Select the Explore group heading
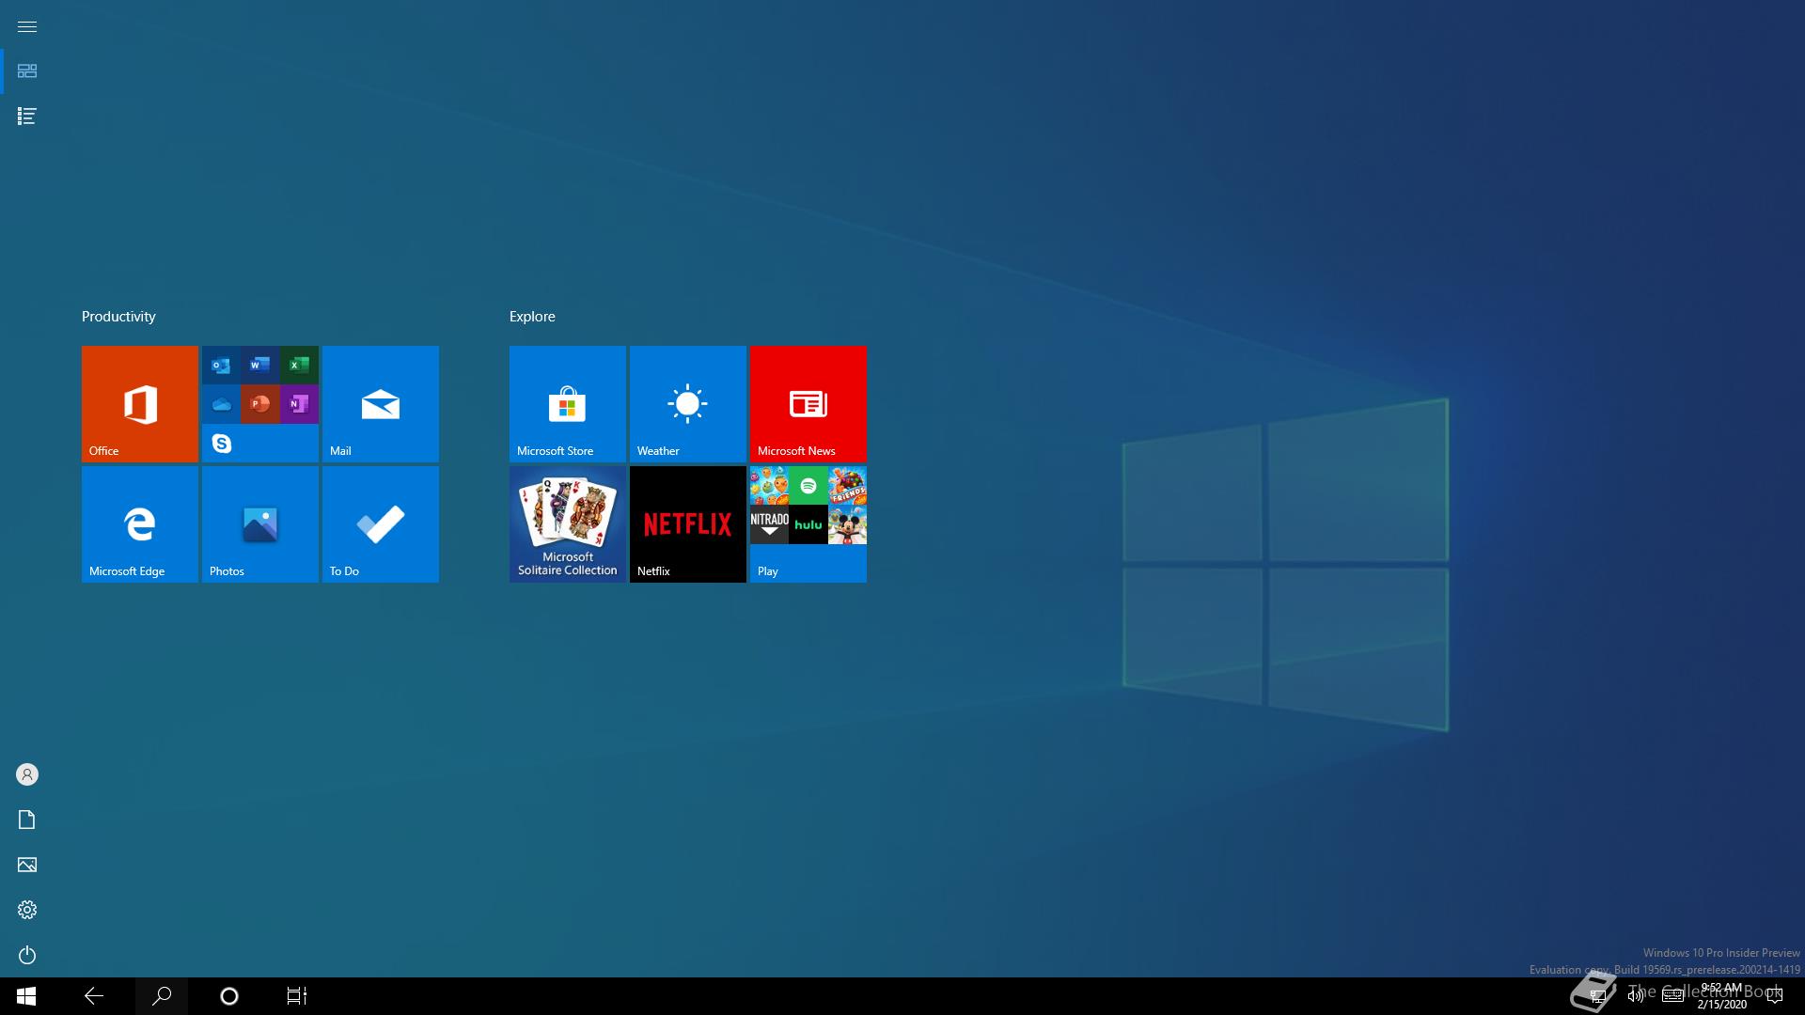This screenshot has width=1805, height=1015. pyautogui.click(x=532, y=317)
